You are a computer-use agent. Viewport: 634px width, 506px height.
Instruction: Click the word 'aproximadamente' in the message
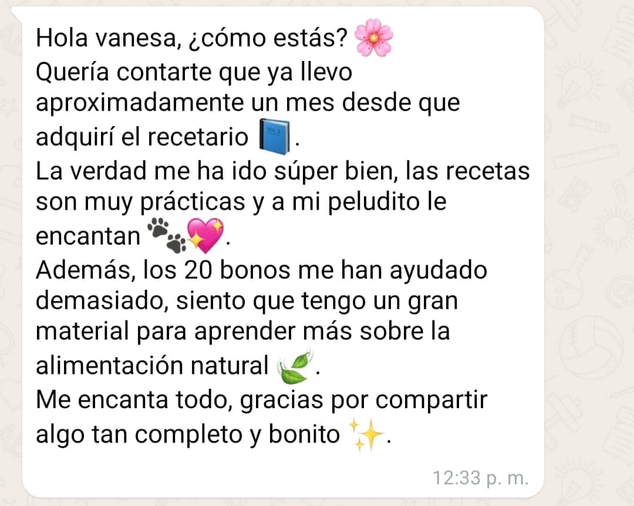(140, 103)
